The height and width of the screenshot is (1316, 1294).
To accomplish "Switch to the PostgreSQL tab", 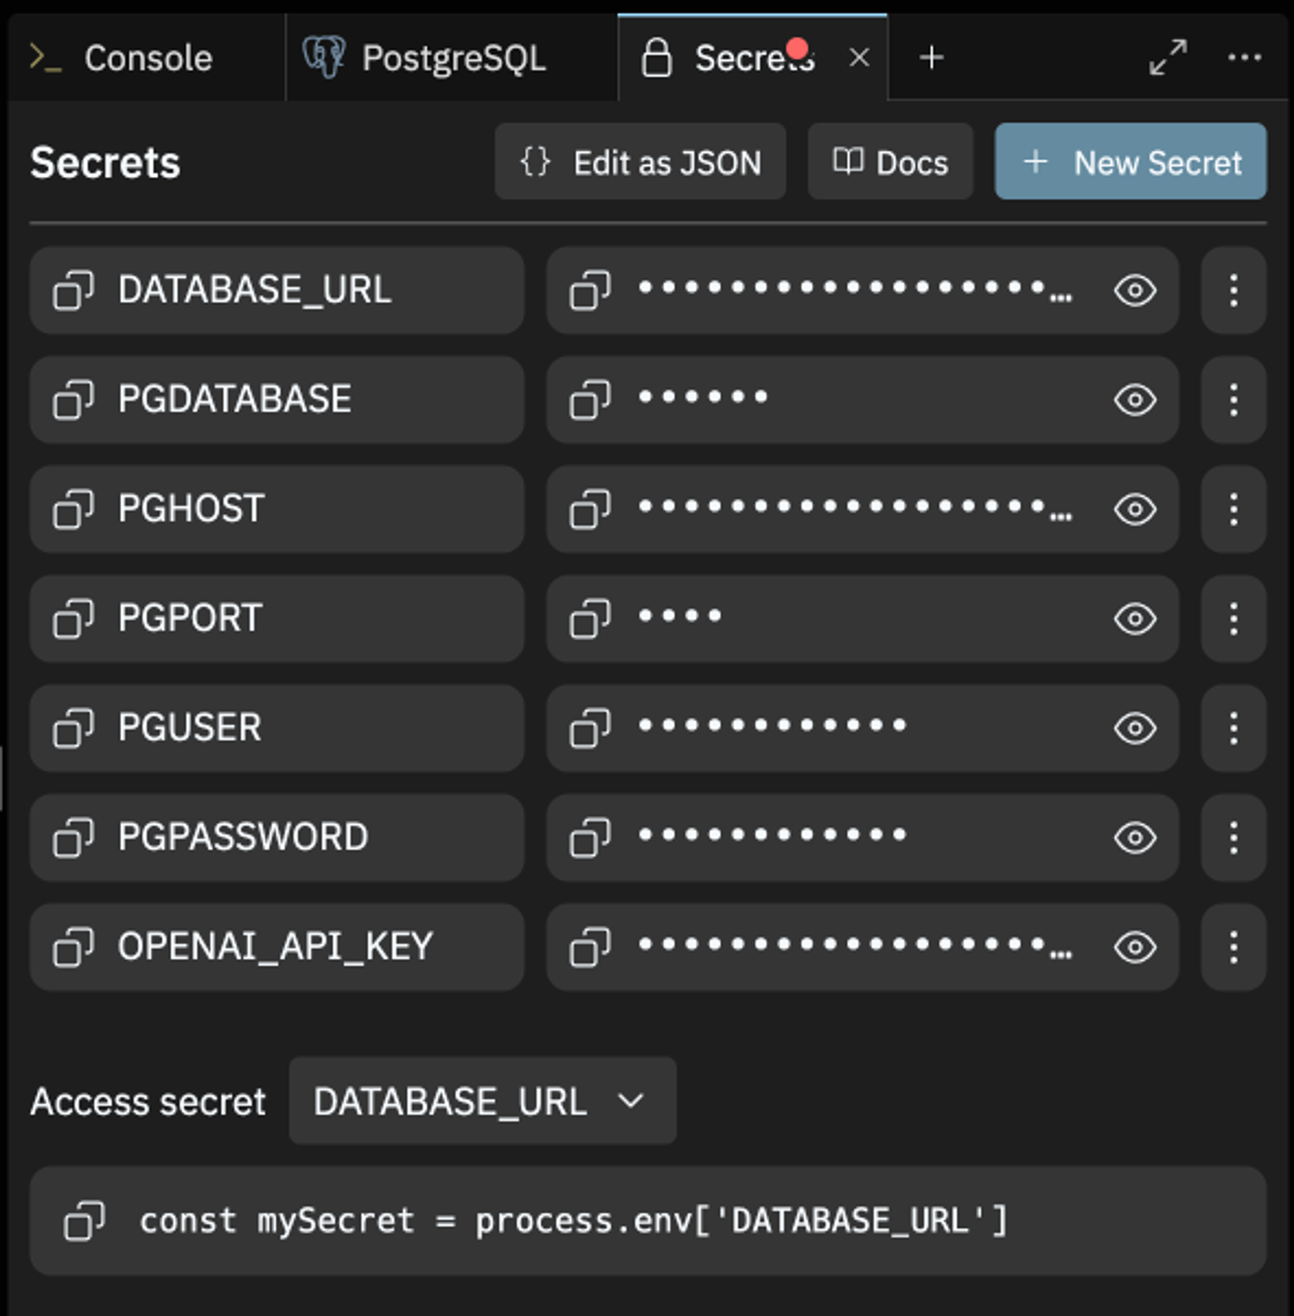I will pyautogui.click(x=452, y=58).
